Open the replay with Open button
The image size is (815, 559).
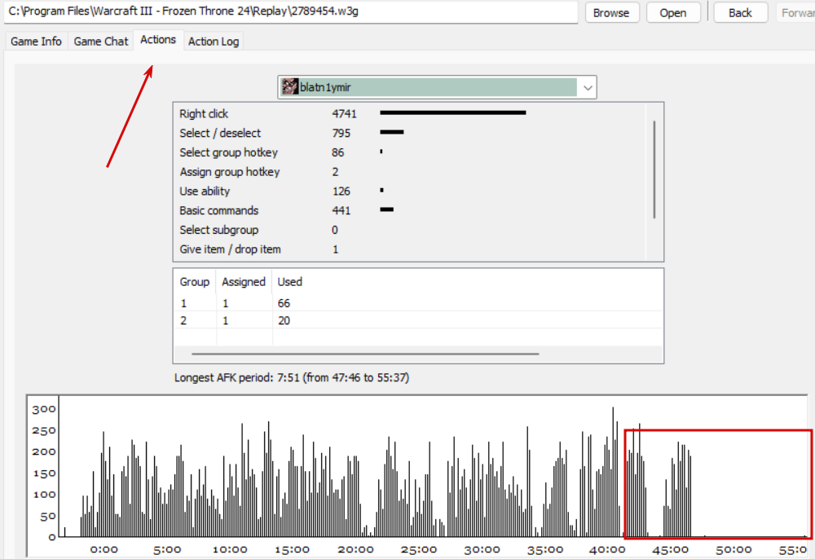[672, 12]
